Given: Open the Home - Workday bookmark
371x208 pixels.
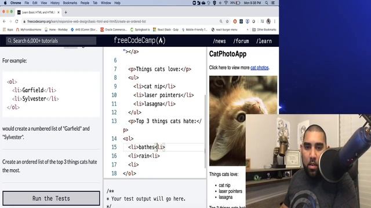Looking at the screenshot, I should pos(56,29).
